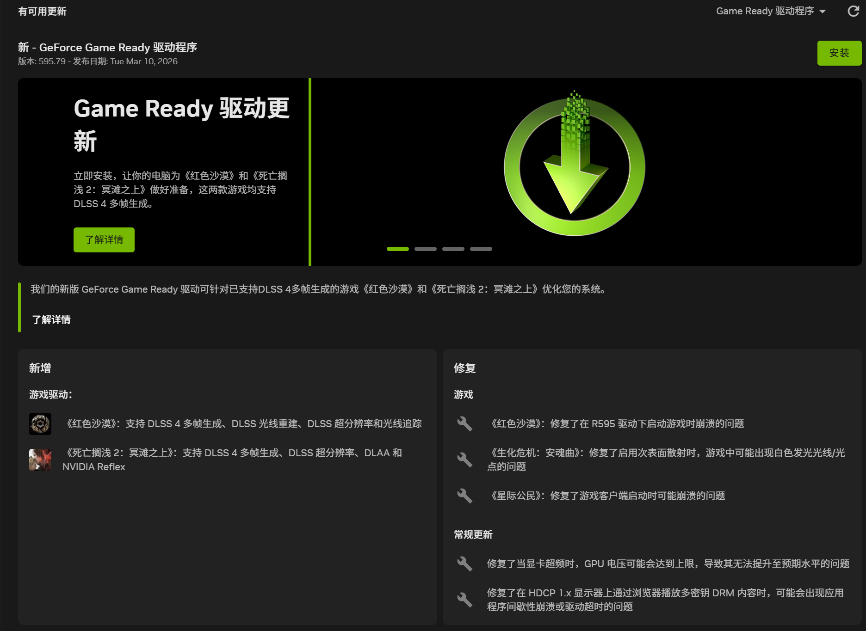Click the 《红色沙漠》: 支持 DLSS 4 多帧生成 entry
This screenshot has width=866, height=631.
(x=242, y=424)
